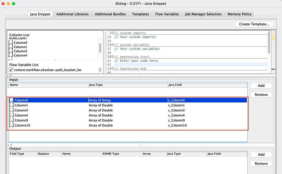
Task: Click the Column3 collection icon in Column List
Action: tap(11, 51)
